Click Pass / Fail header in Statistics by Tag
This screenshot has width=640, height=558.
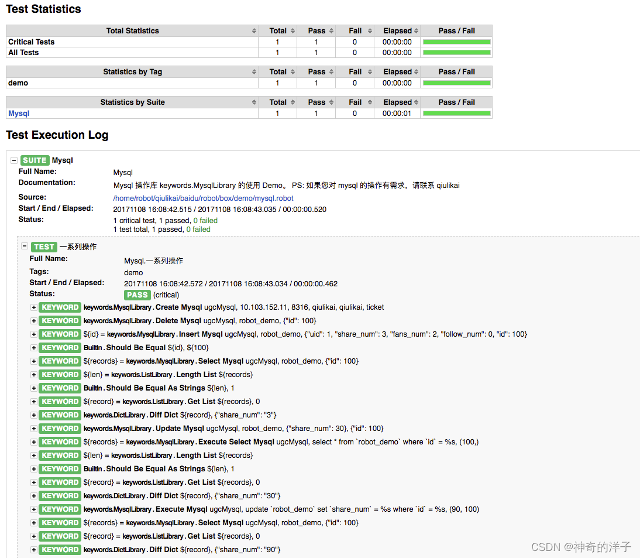456,72
